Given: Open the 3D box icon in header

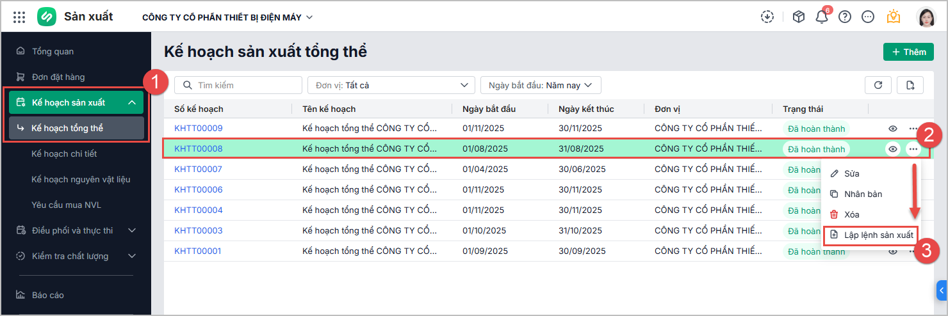Looking at the screenshot, I should [x=799, y=17].
